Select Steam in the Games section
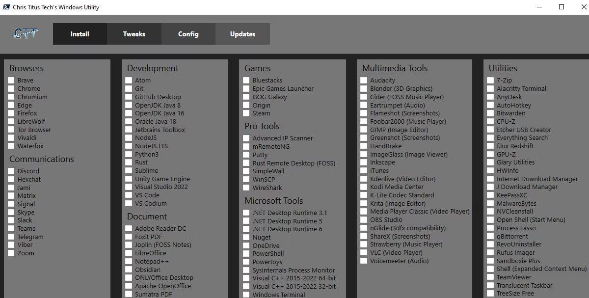This screenshot has width=589, height=298. coord(246,113)
